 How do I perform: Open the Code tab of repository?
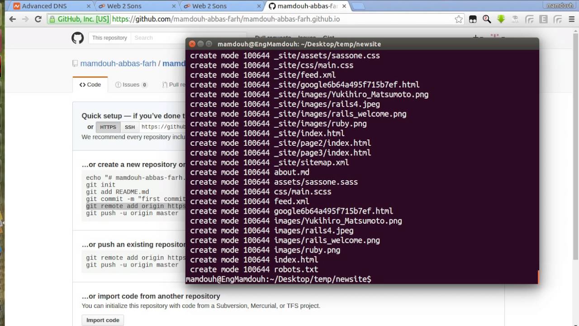click(90, 85)
